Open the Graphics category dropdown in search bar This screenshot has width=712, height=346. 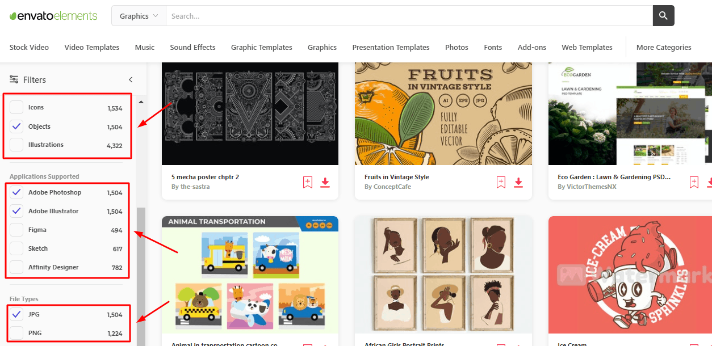click(139, 16)
